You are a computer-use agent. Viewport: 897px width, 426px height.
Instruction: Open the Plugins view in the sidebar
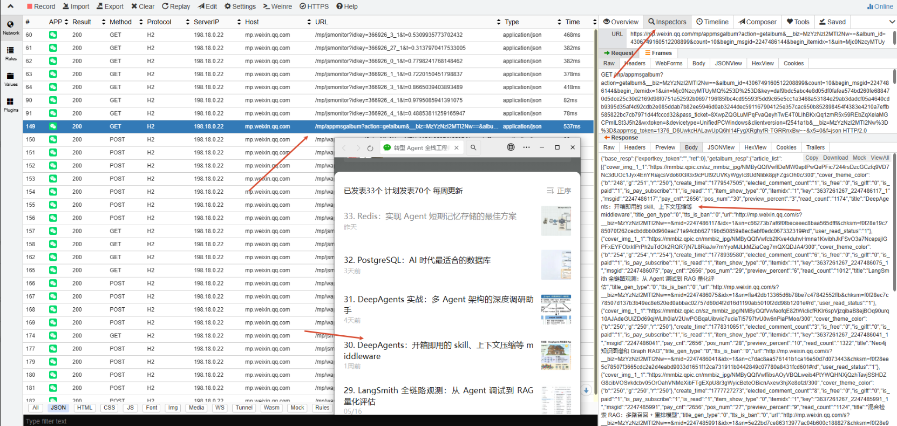pos(11,105)
